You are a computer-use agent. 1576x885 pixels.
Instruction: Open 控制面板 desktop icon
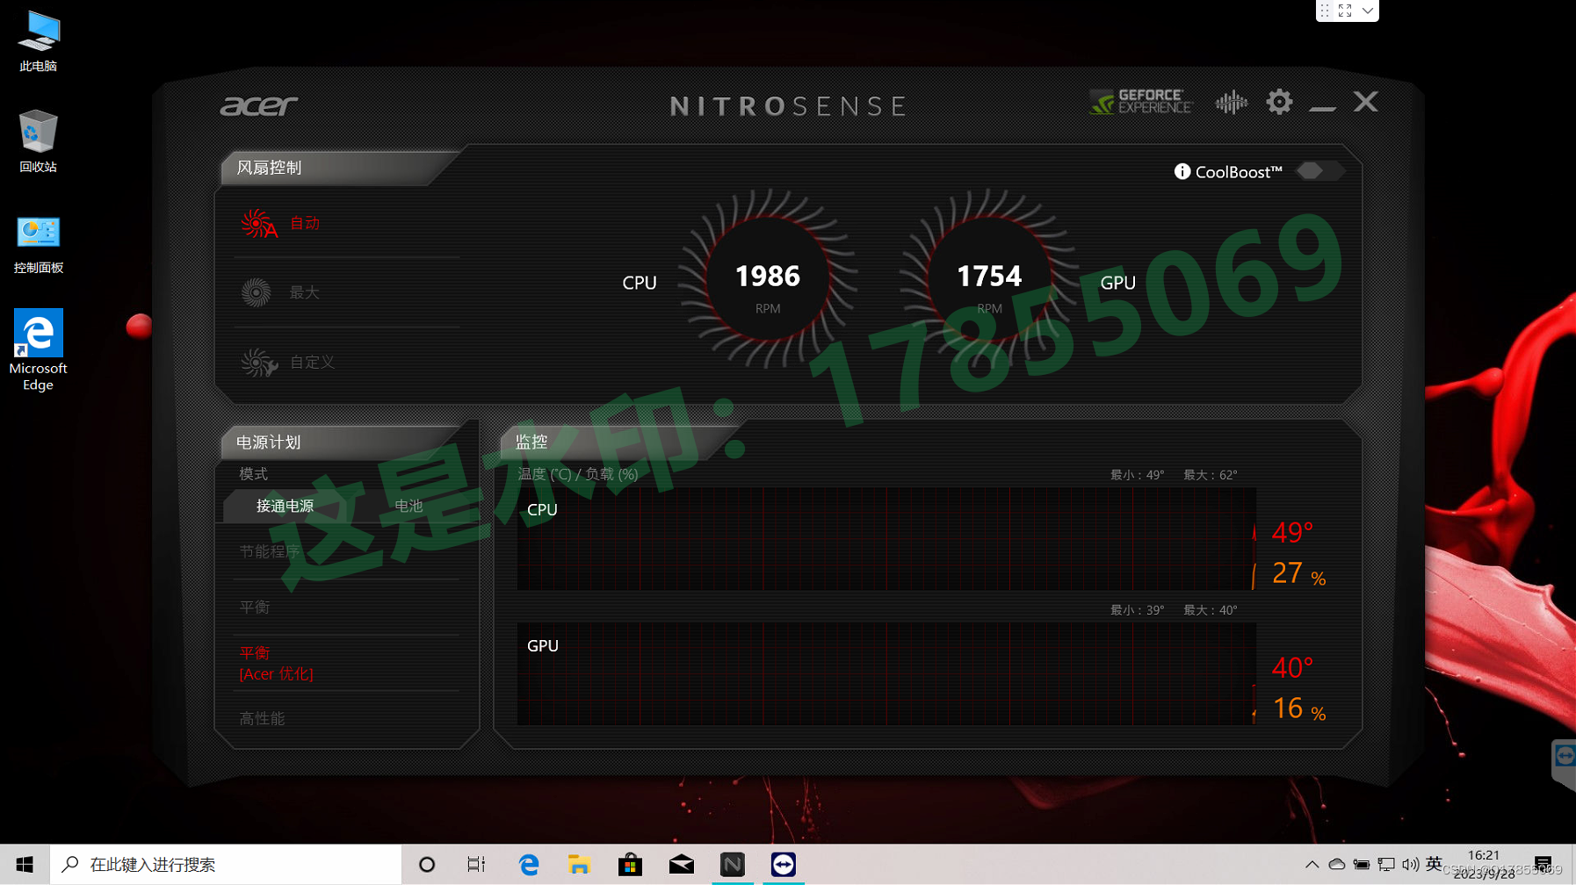38,244
